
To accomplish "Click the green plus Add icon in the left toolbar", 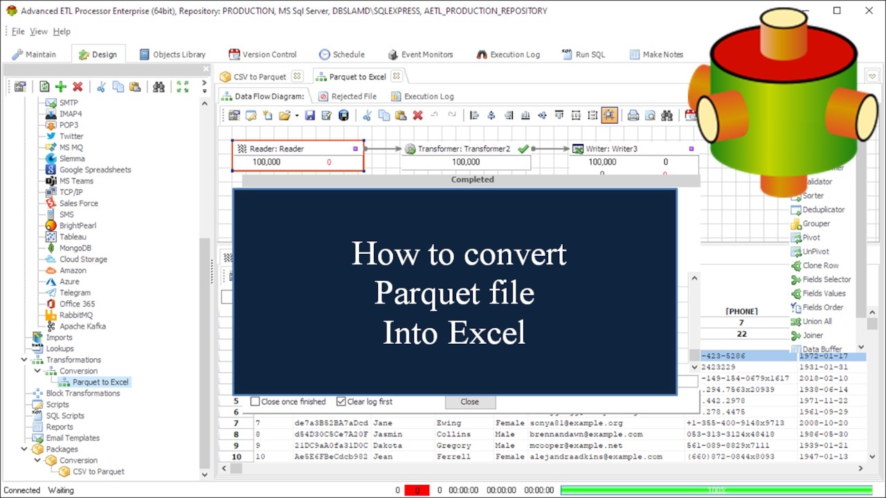I will 61,86.
